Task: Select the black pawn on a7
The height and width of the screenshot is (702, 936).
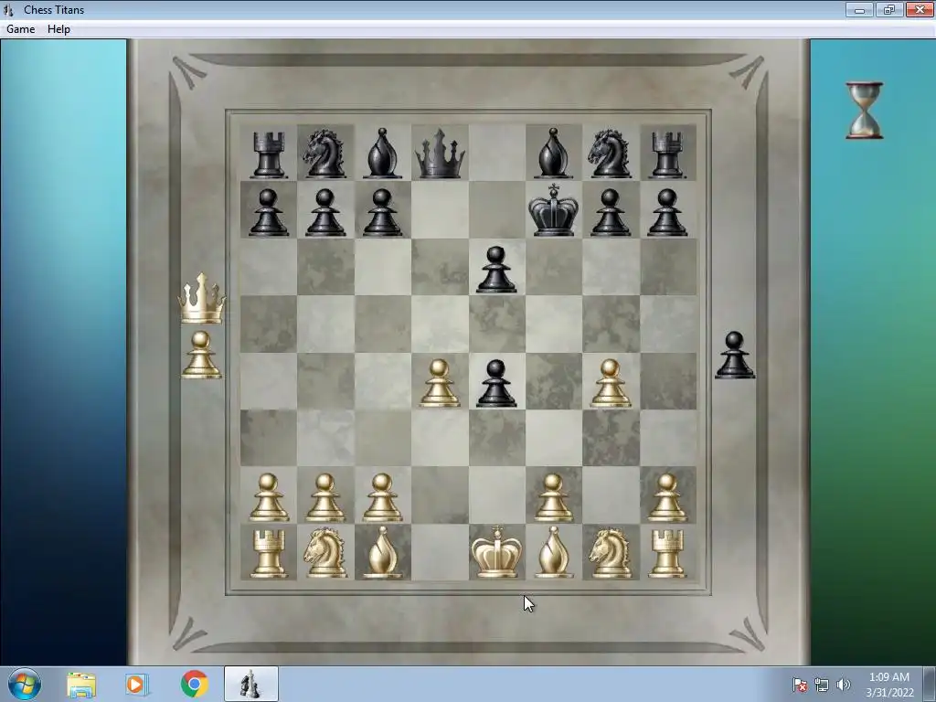Action: pos(268,212)
